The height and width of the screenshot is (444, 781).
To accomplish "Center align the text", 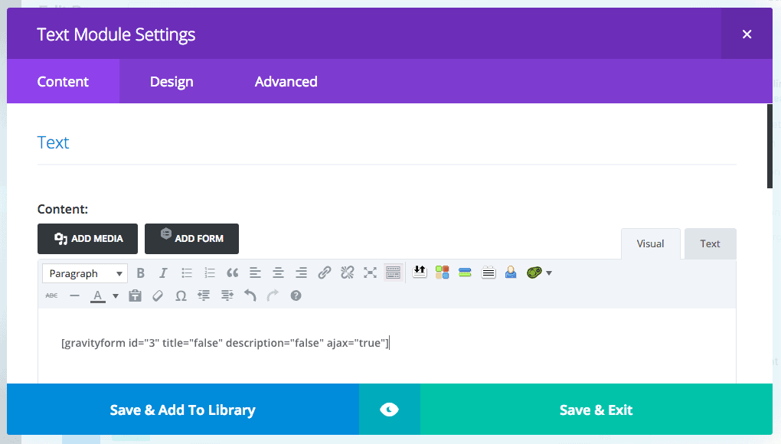I will [278, 273].
